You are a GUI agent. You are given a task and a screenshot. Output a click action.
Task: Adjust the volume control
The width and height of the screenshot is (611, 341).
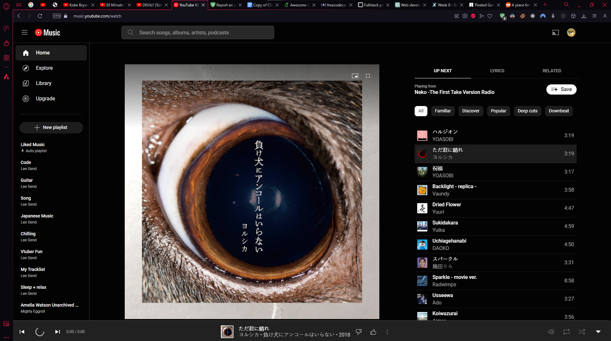coord(551,331)
